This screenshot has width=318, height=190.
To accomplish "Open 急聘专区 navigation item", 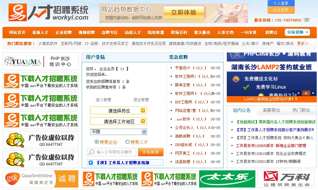I will point(110,33).
